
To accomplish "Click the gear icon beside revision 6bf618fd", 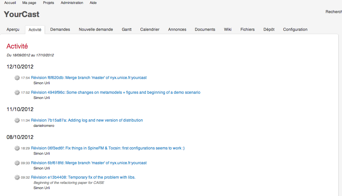I will [x=17, y=163].
